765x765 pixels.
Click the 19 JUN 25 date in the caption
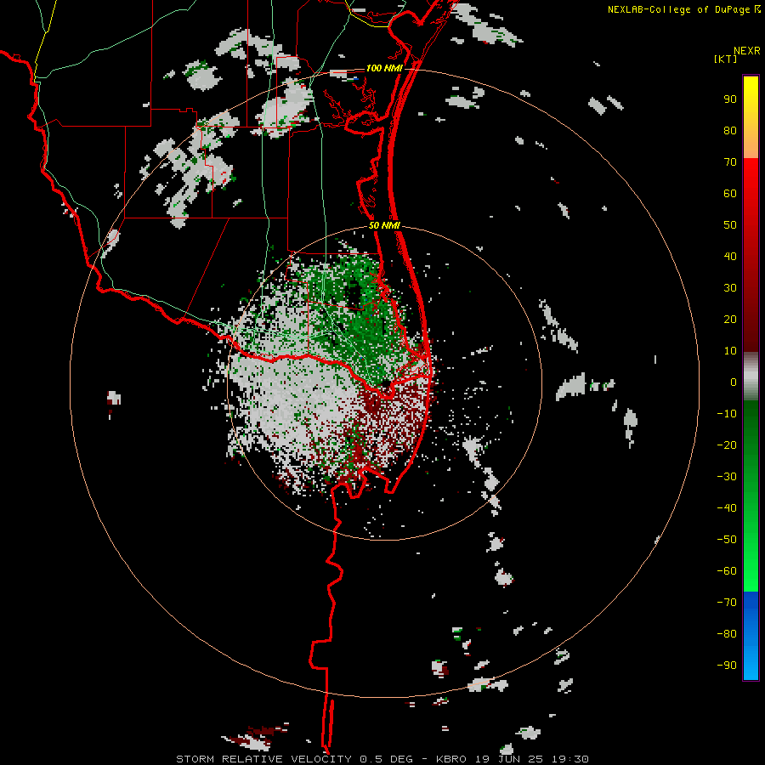(509, 759)
